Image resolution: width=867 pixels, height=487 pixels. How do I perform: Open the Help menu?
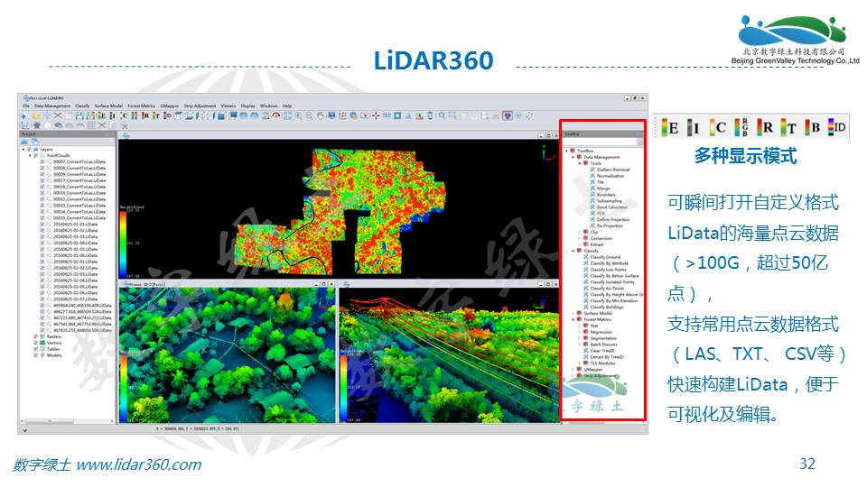(x=287, y=106)
